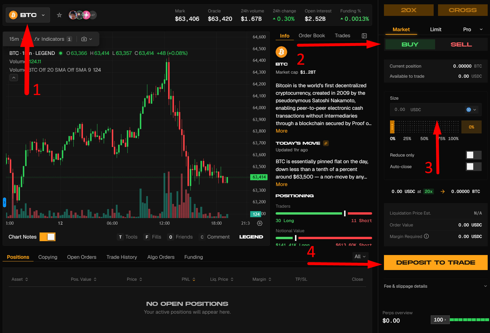Sort positions by Pos. Value column
Viewport: 490px width, 333px height.
[x=84, y=279]
